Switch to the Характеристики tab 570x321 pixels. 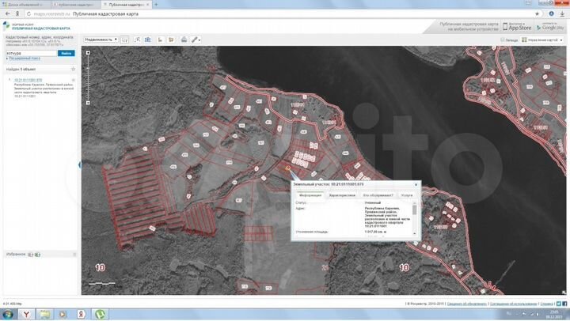(341, 194)
